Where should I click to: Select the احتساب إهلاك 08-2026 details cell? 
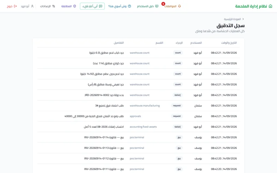point(104,127)
